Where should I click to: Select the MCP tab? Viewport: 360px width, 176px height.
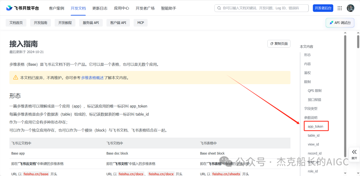click(x=141, y=23)
